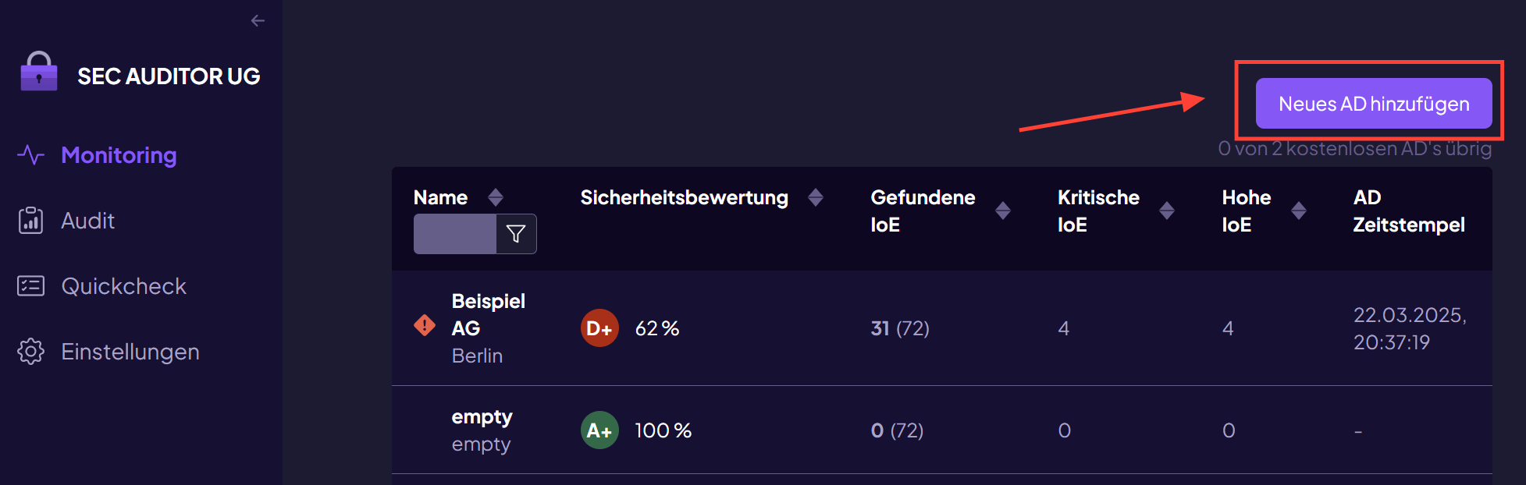This screenshot has height=485, width=1526.
Task: Click the Neues AD hinzufügen button
Action: coord(1374,104)
